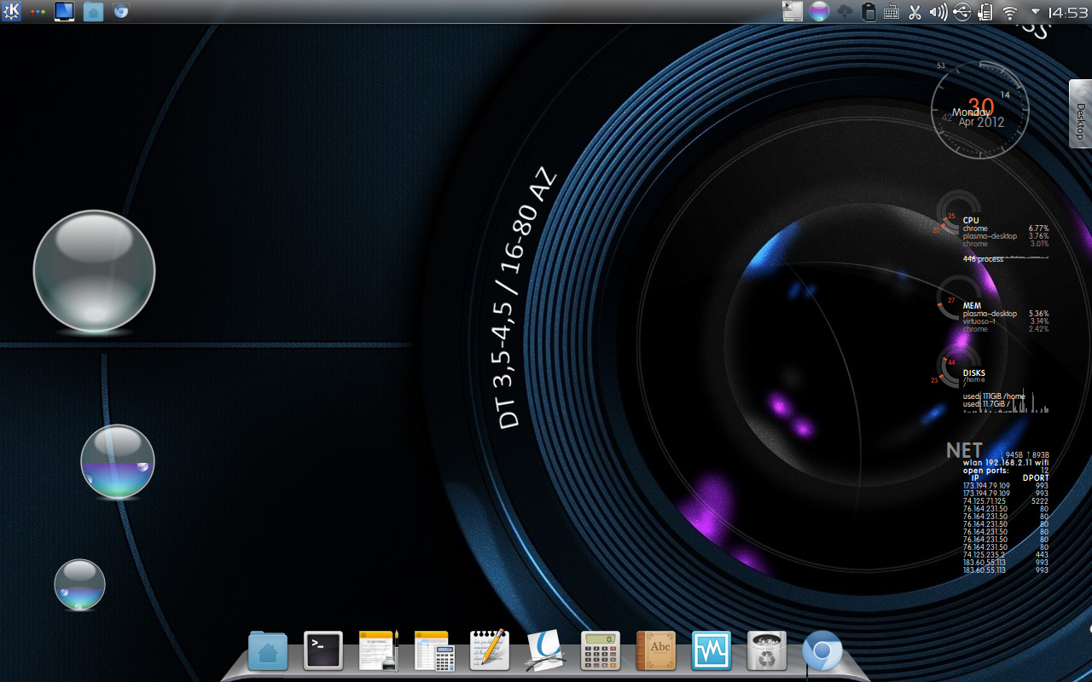Open the cloud with lightning tray icon
Viewport: 1092px width, 682px height.
pyautogui.click(x=845, y=11)
